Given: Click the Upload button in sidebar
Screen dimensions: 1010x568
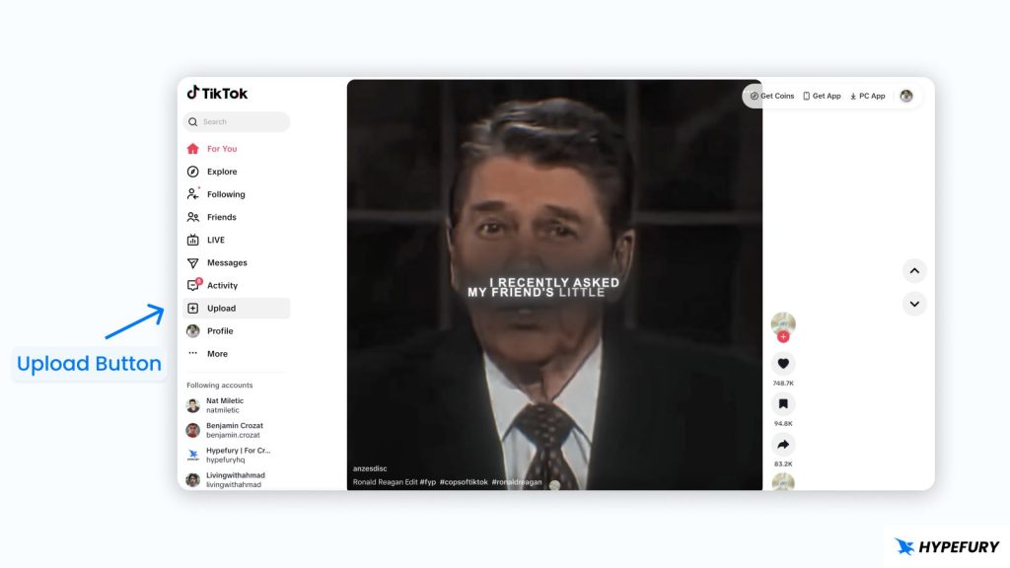Looking at the screenshot, I should click(221, 308).
